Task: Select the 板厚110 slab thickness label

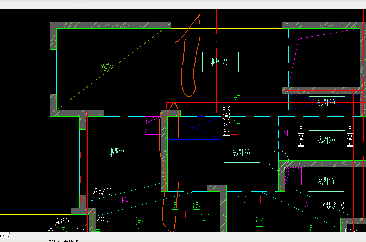Action: tap(326, 182)
